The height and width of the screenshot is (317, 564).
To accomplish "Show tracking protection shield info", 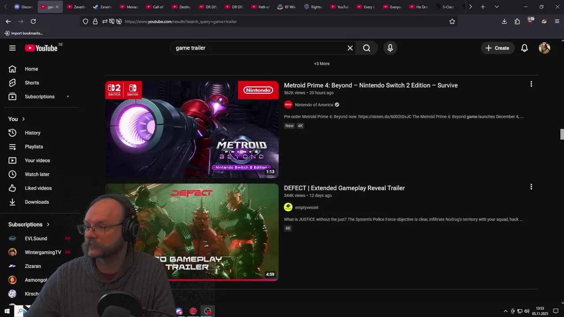I will click(85, 21).
